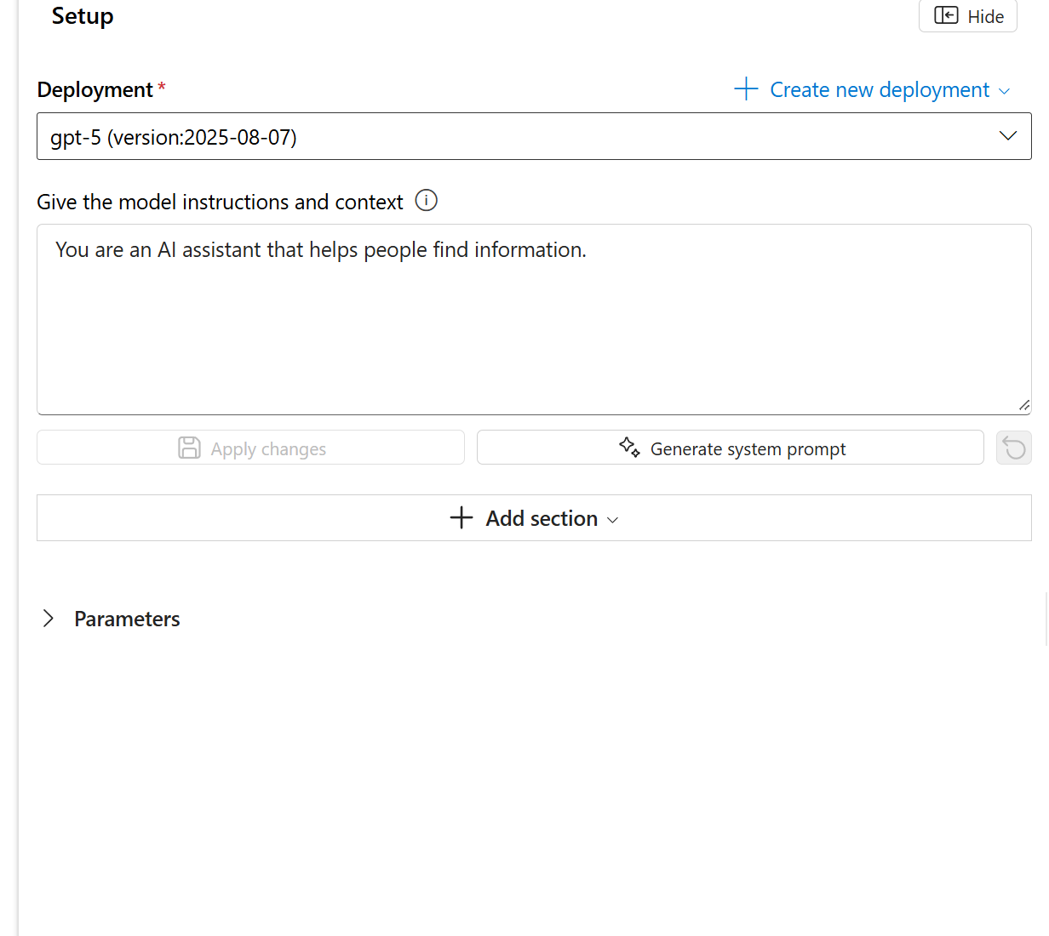Image resolution: width=1049 pixels, height=936 pixels.
Task: Click the plus icon beside Create new deployment
Action: click(746, 88)
